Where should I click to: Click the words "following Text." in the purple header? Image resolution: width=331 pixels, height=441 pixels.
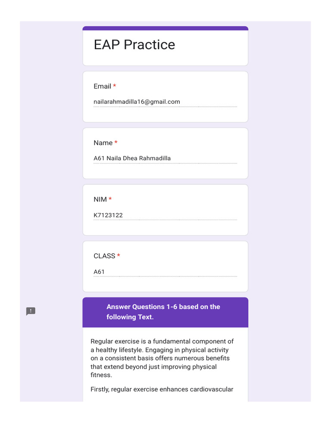130,317
